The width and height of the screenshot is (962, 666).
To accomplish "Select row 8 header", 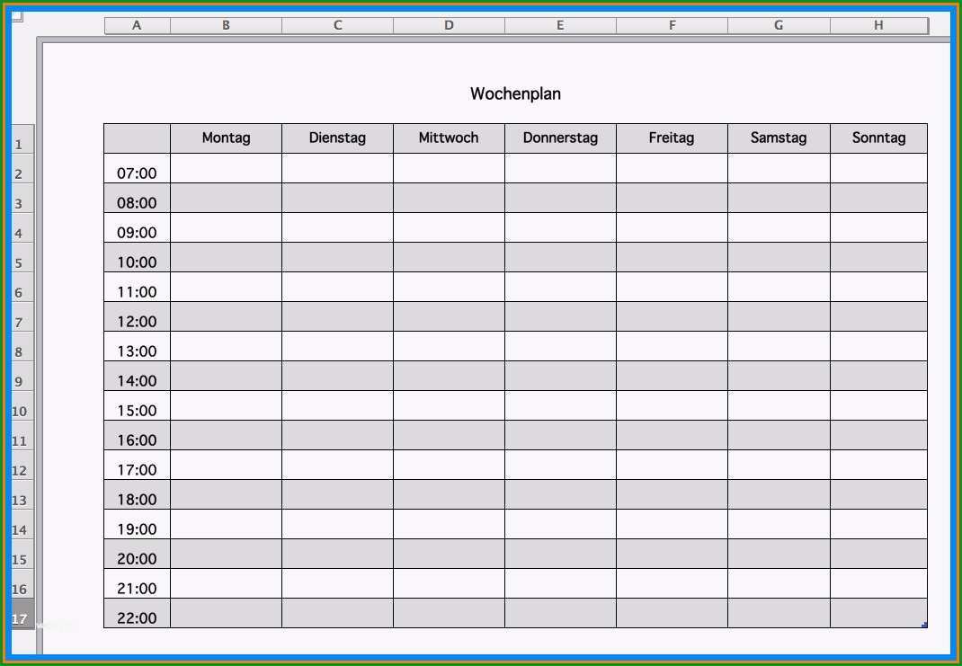I will [22, 347].
